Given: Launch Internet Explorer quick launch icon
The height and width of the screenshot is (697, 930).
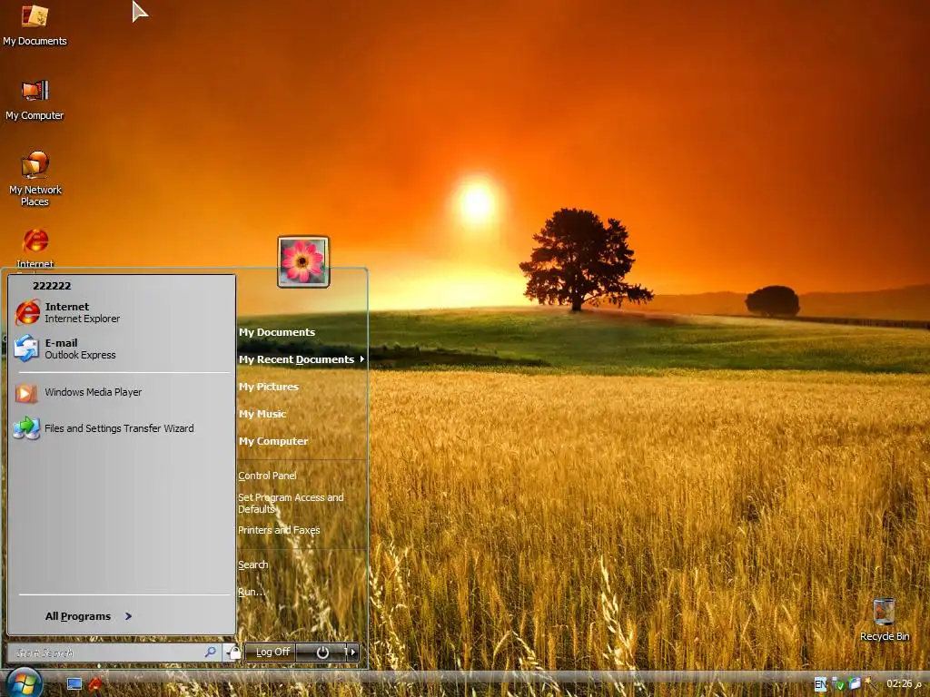Looking at the screenshot, I should (95, 684).
